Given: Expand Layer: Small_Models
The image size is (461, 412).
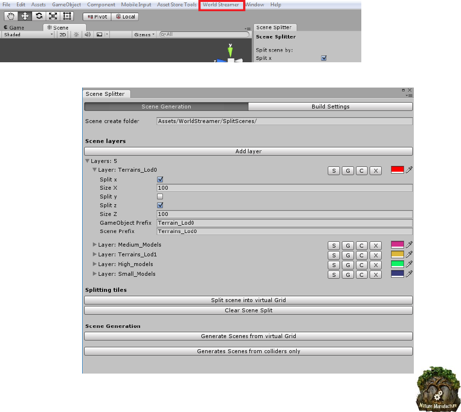Looking at the screenshot, I should [94, 273].
